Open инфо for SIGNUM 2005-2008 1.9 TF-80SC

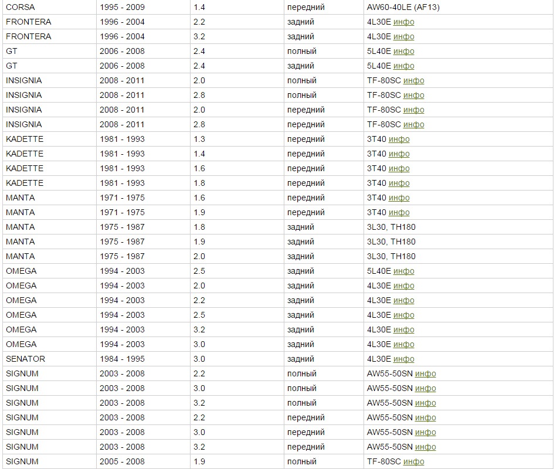pyautogui.click(x=413, y=461)
